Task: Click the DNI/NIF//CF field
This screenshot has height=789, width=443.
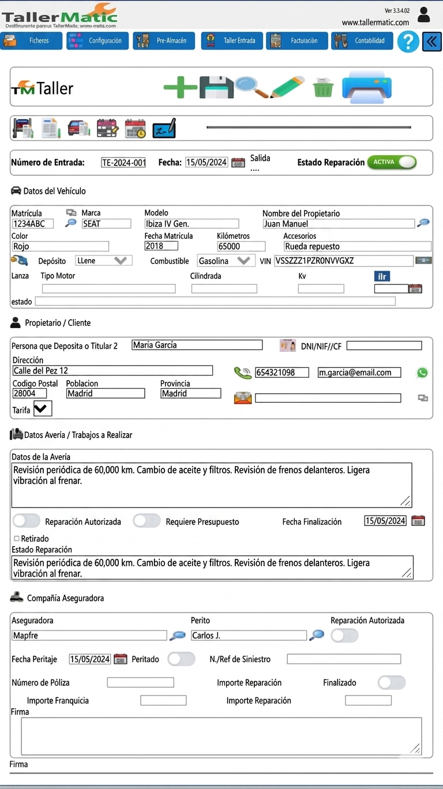Action: 384,345
